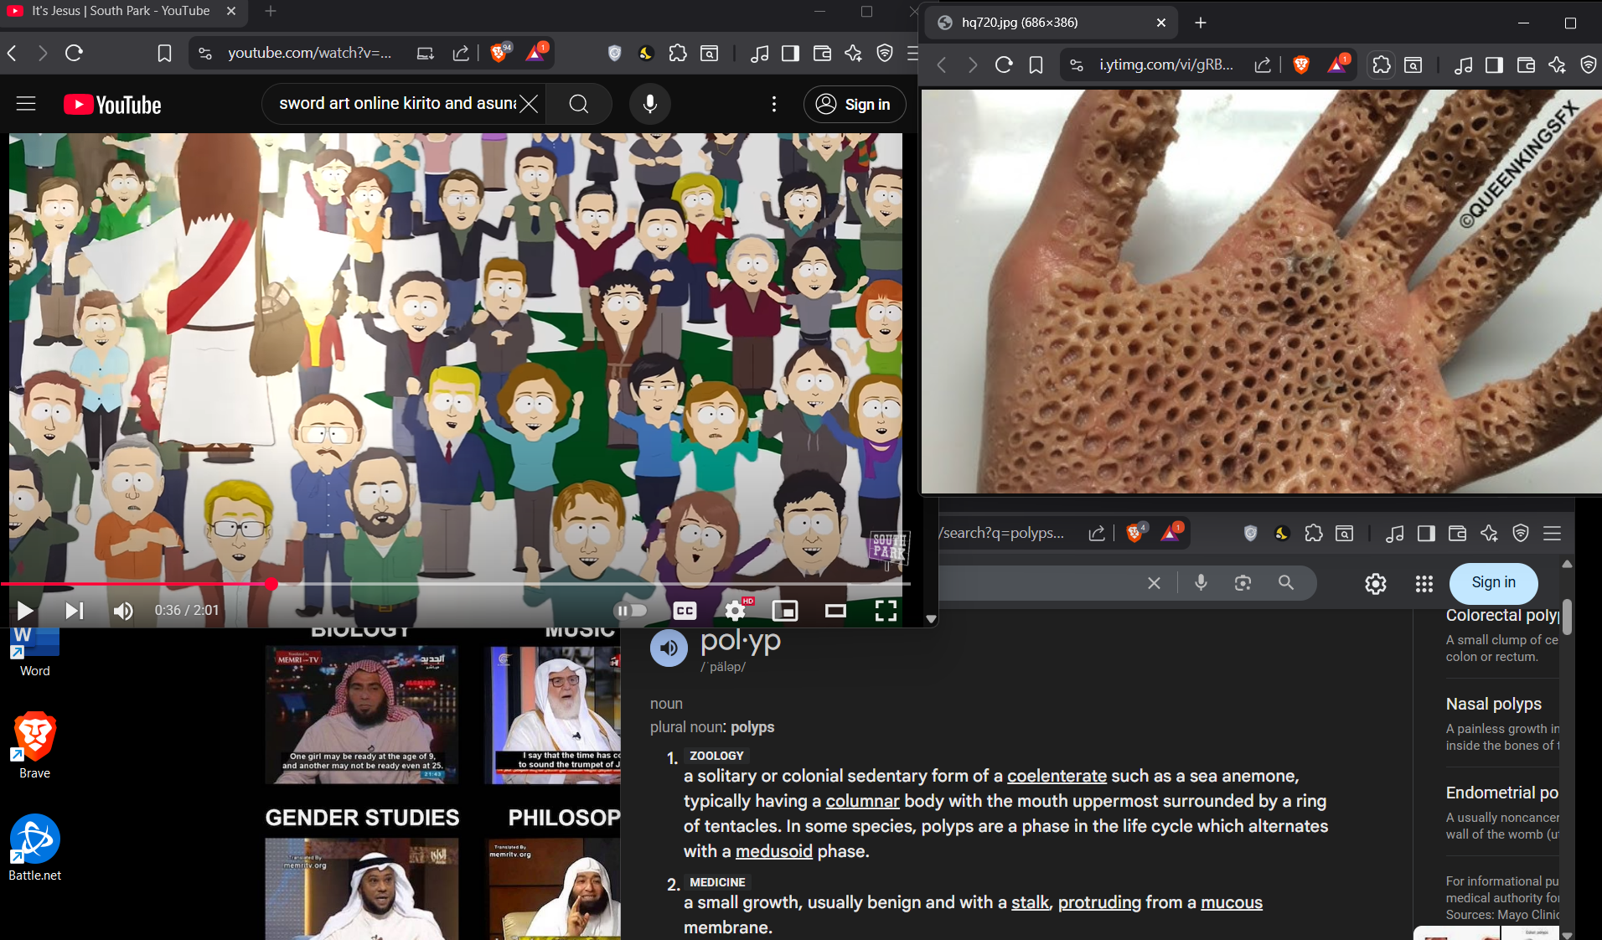Open extensions puzzle icon in YouTube window
The height and width of the screenshot is (940, 1602).
tap(677, 53)
